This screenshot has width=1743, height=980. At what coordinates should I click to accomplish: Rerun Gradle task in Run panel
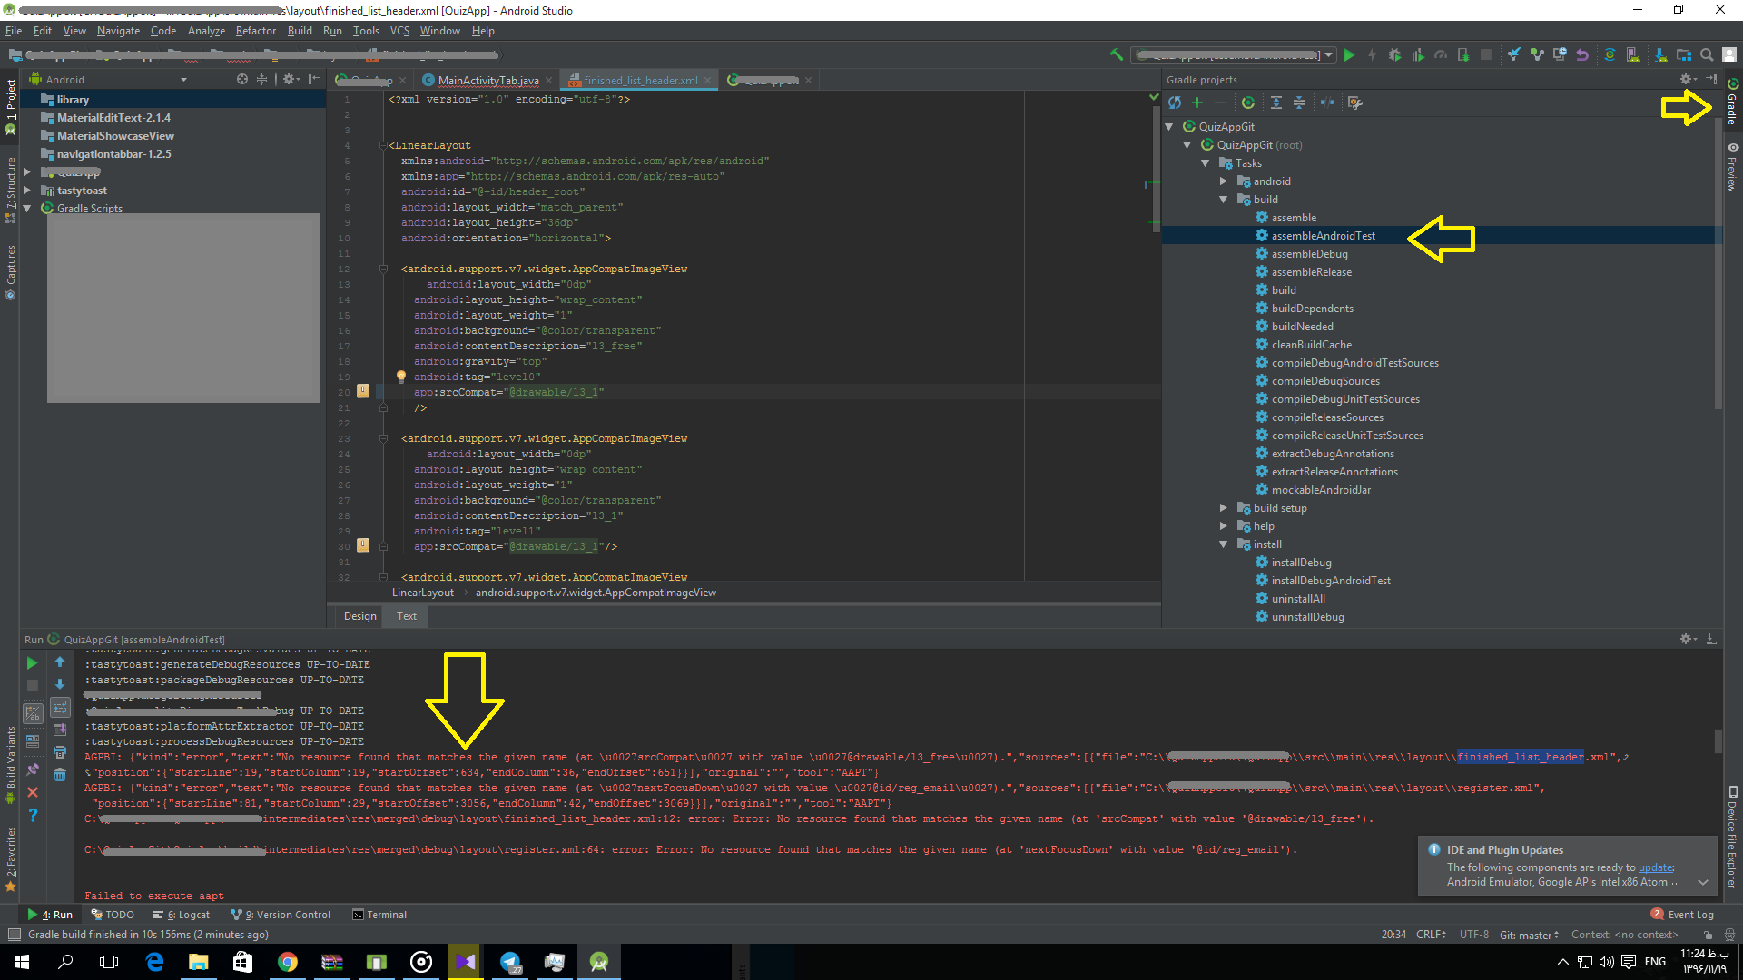click(33, 663)
